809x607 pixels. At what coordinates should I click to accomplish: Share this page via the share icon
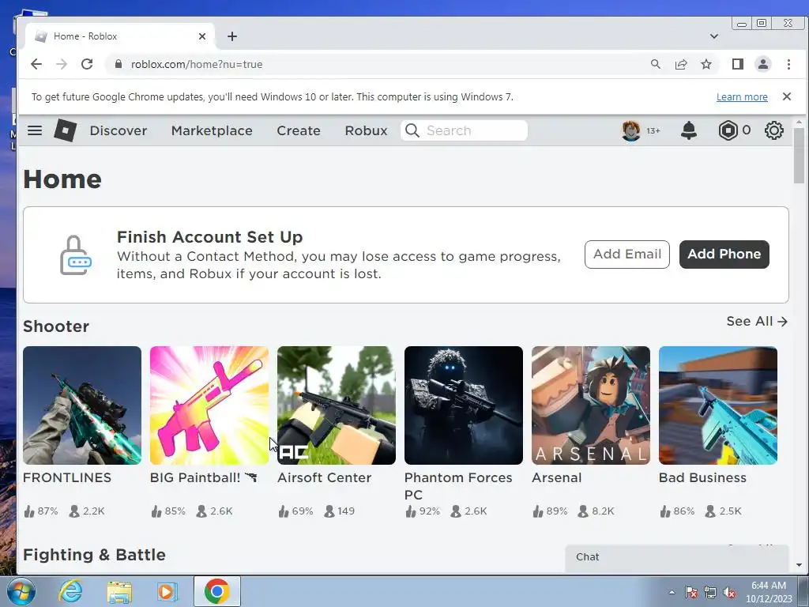tap(681, 64)
